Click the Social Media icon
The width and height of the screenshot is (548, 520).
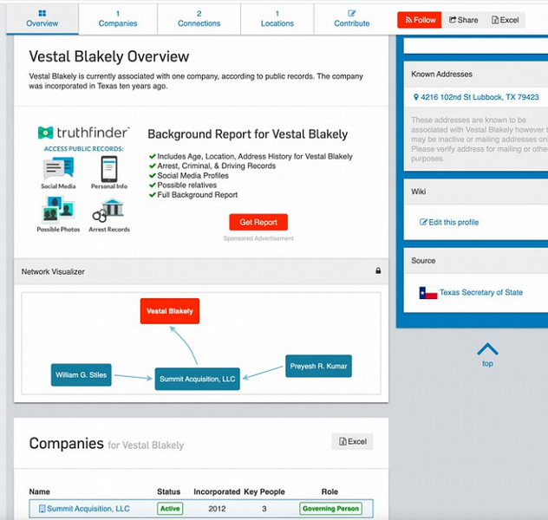pos(58,168)
